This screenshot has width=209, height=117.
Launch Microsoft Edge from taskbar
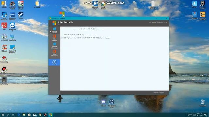pos(19,115)
